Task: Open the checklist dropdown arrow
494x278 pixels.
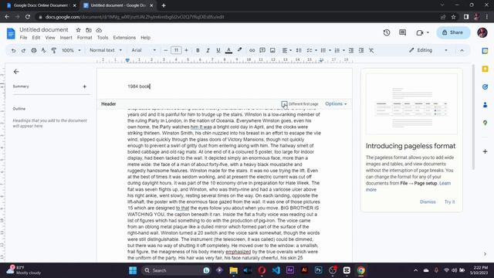Action: tap(316, 50)
